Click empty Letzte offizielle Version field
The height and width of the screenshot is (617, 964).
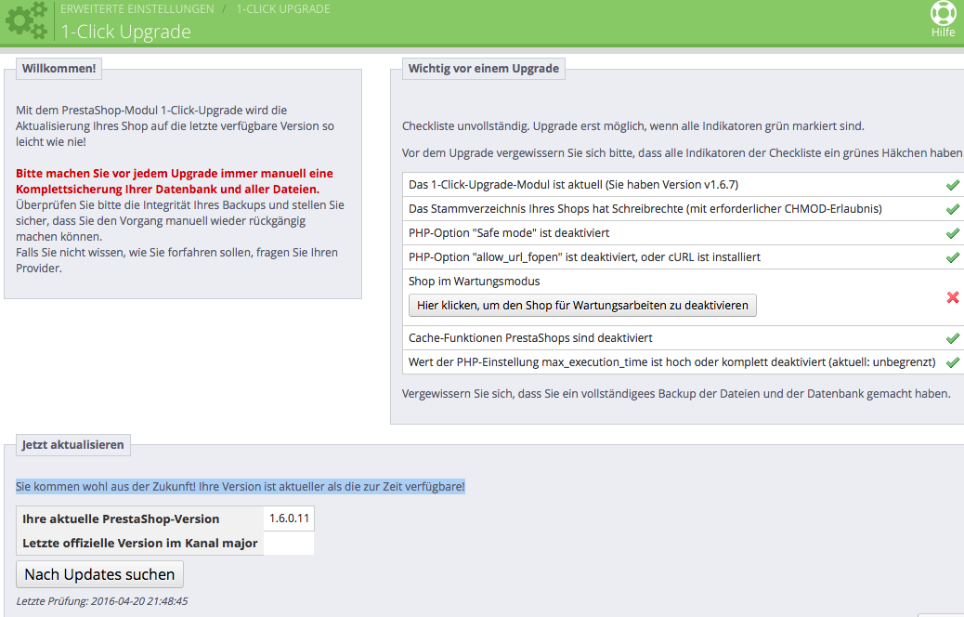[x=289, y=544]
